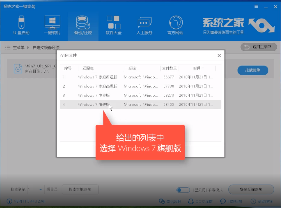This screenshot has height=208, width=281.
Task: Click the 返回主菜单 return button
Action: 259,47
